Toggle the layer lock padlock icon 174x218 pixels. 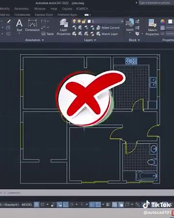84,21
